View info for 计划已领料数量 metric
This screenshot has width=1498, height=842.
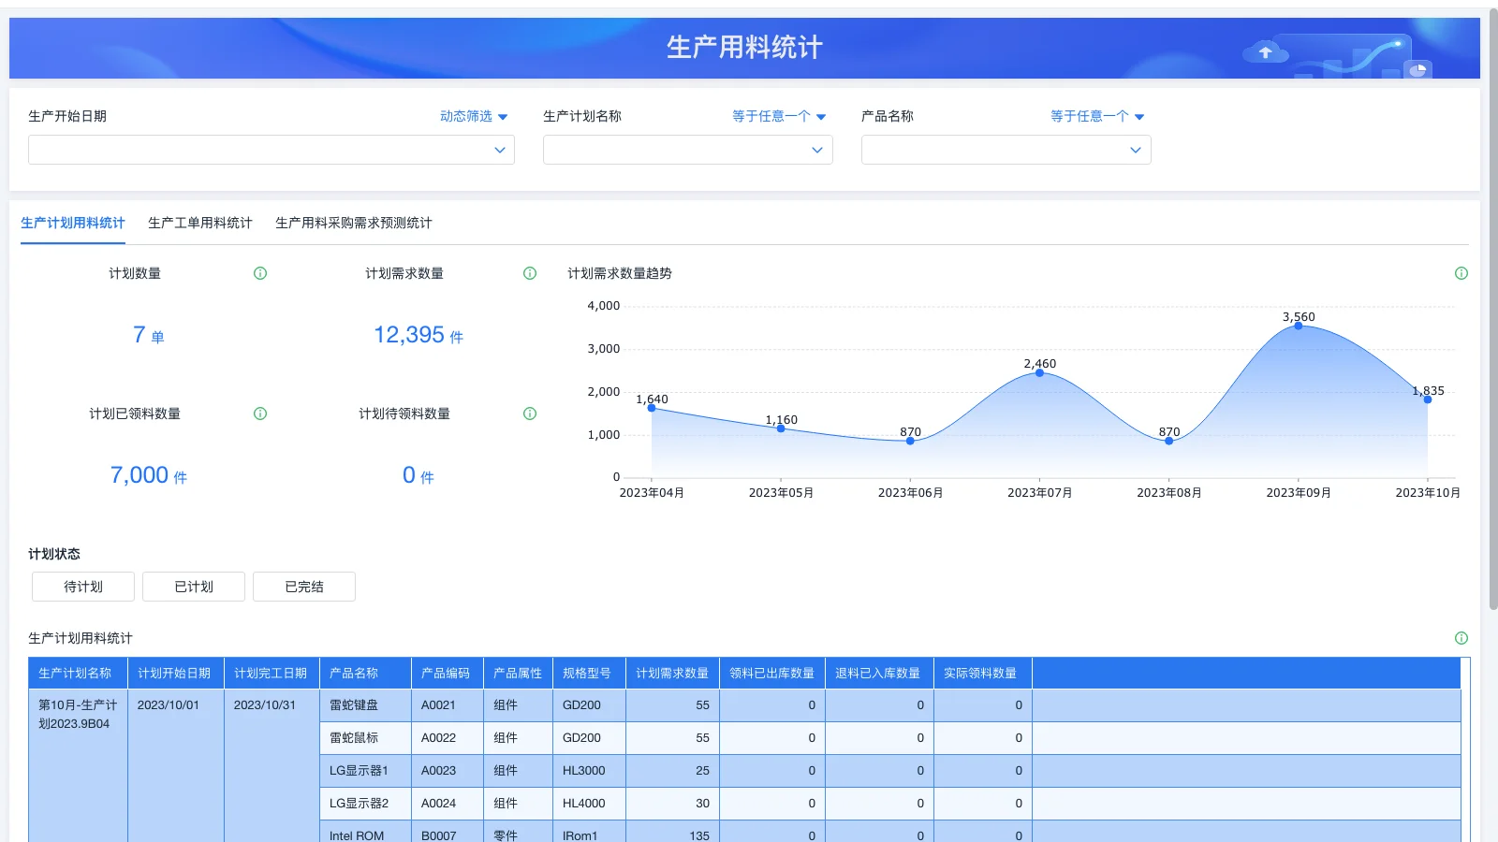(260, 414)
